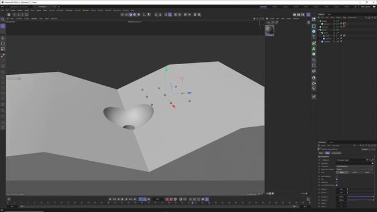Open the Projection Display dropdown
The height and width of the screenshot is (212, 377).
355,170
